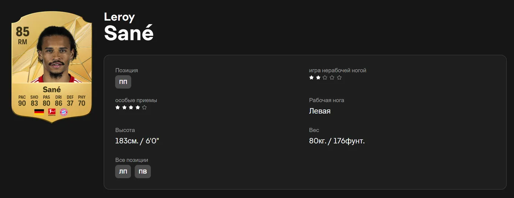Click the Leroy Sané name heading
514x198 pixels.
pyautogui.click(x=129, y=27)
